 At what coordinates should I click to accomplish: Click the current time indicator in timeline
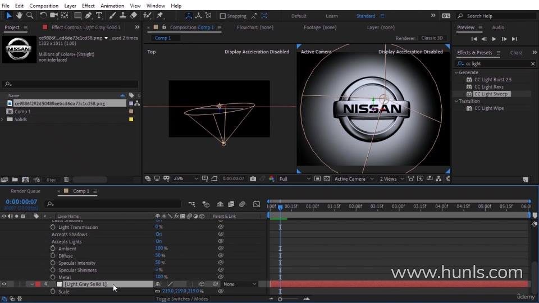click(280, 207)
